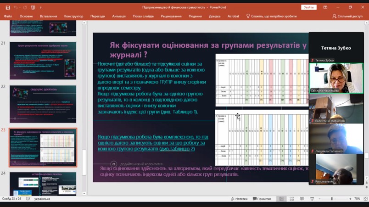Screen dimensions: 369x207
Task: Switch to Reading view icon
Action: [x=302, y=199]
